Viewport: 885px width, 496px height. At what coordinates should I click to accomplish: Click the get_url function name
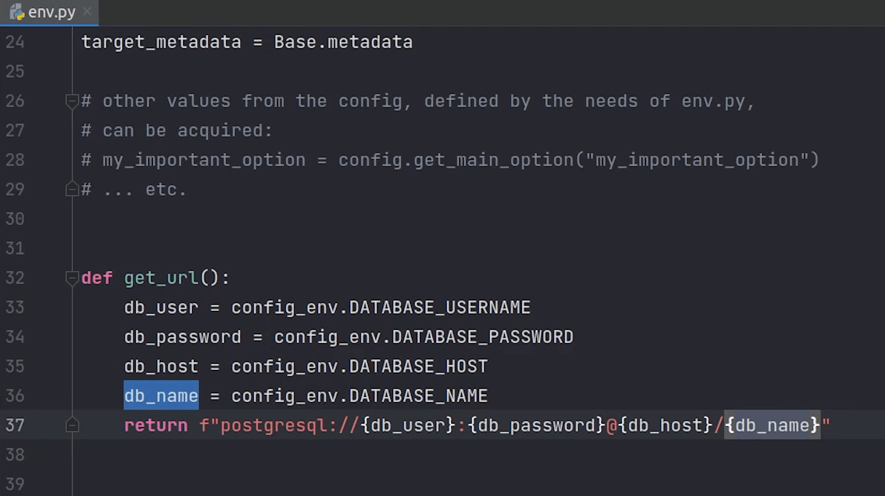161,278
